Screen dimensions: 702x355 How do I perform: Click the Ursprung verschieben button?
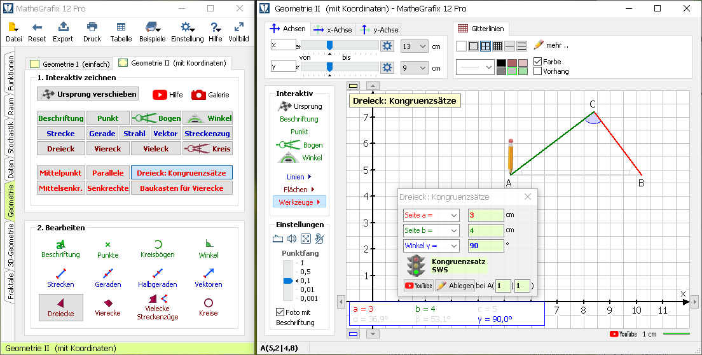[88, 94]
